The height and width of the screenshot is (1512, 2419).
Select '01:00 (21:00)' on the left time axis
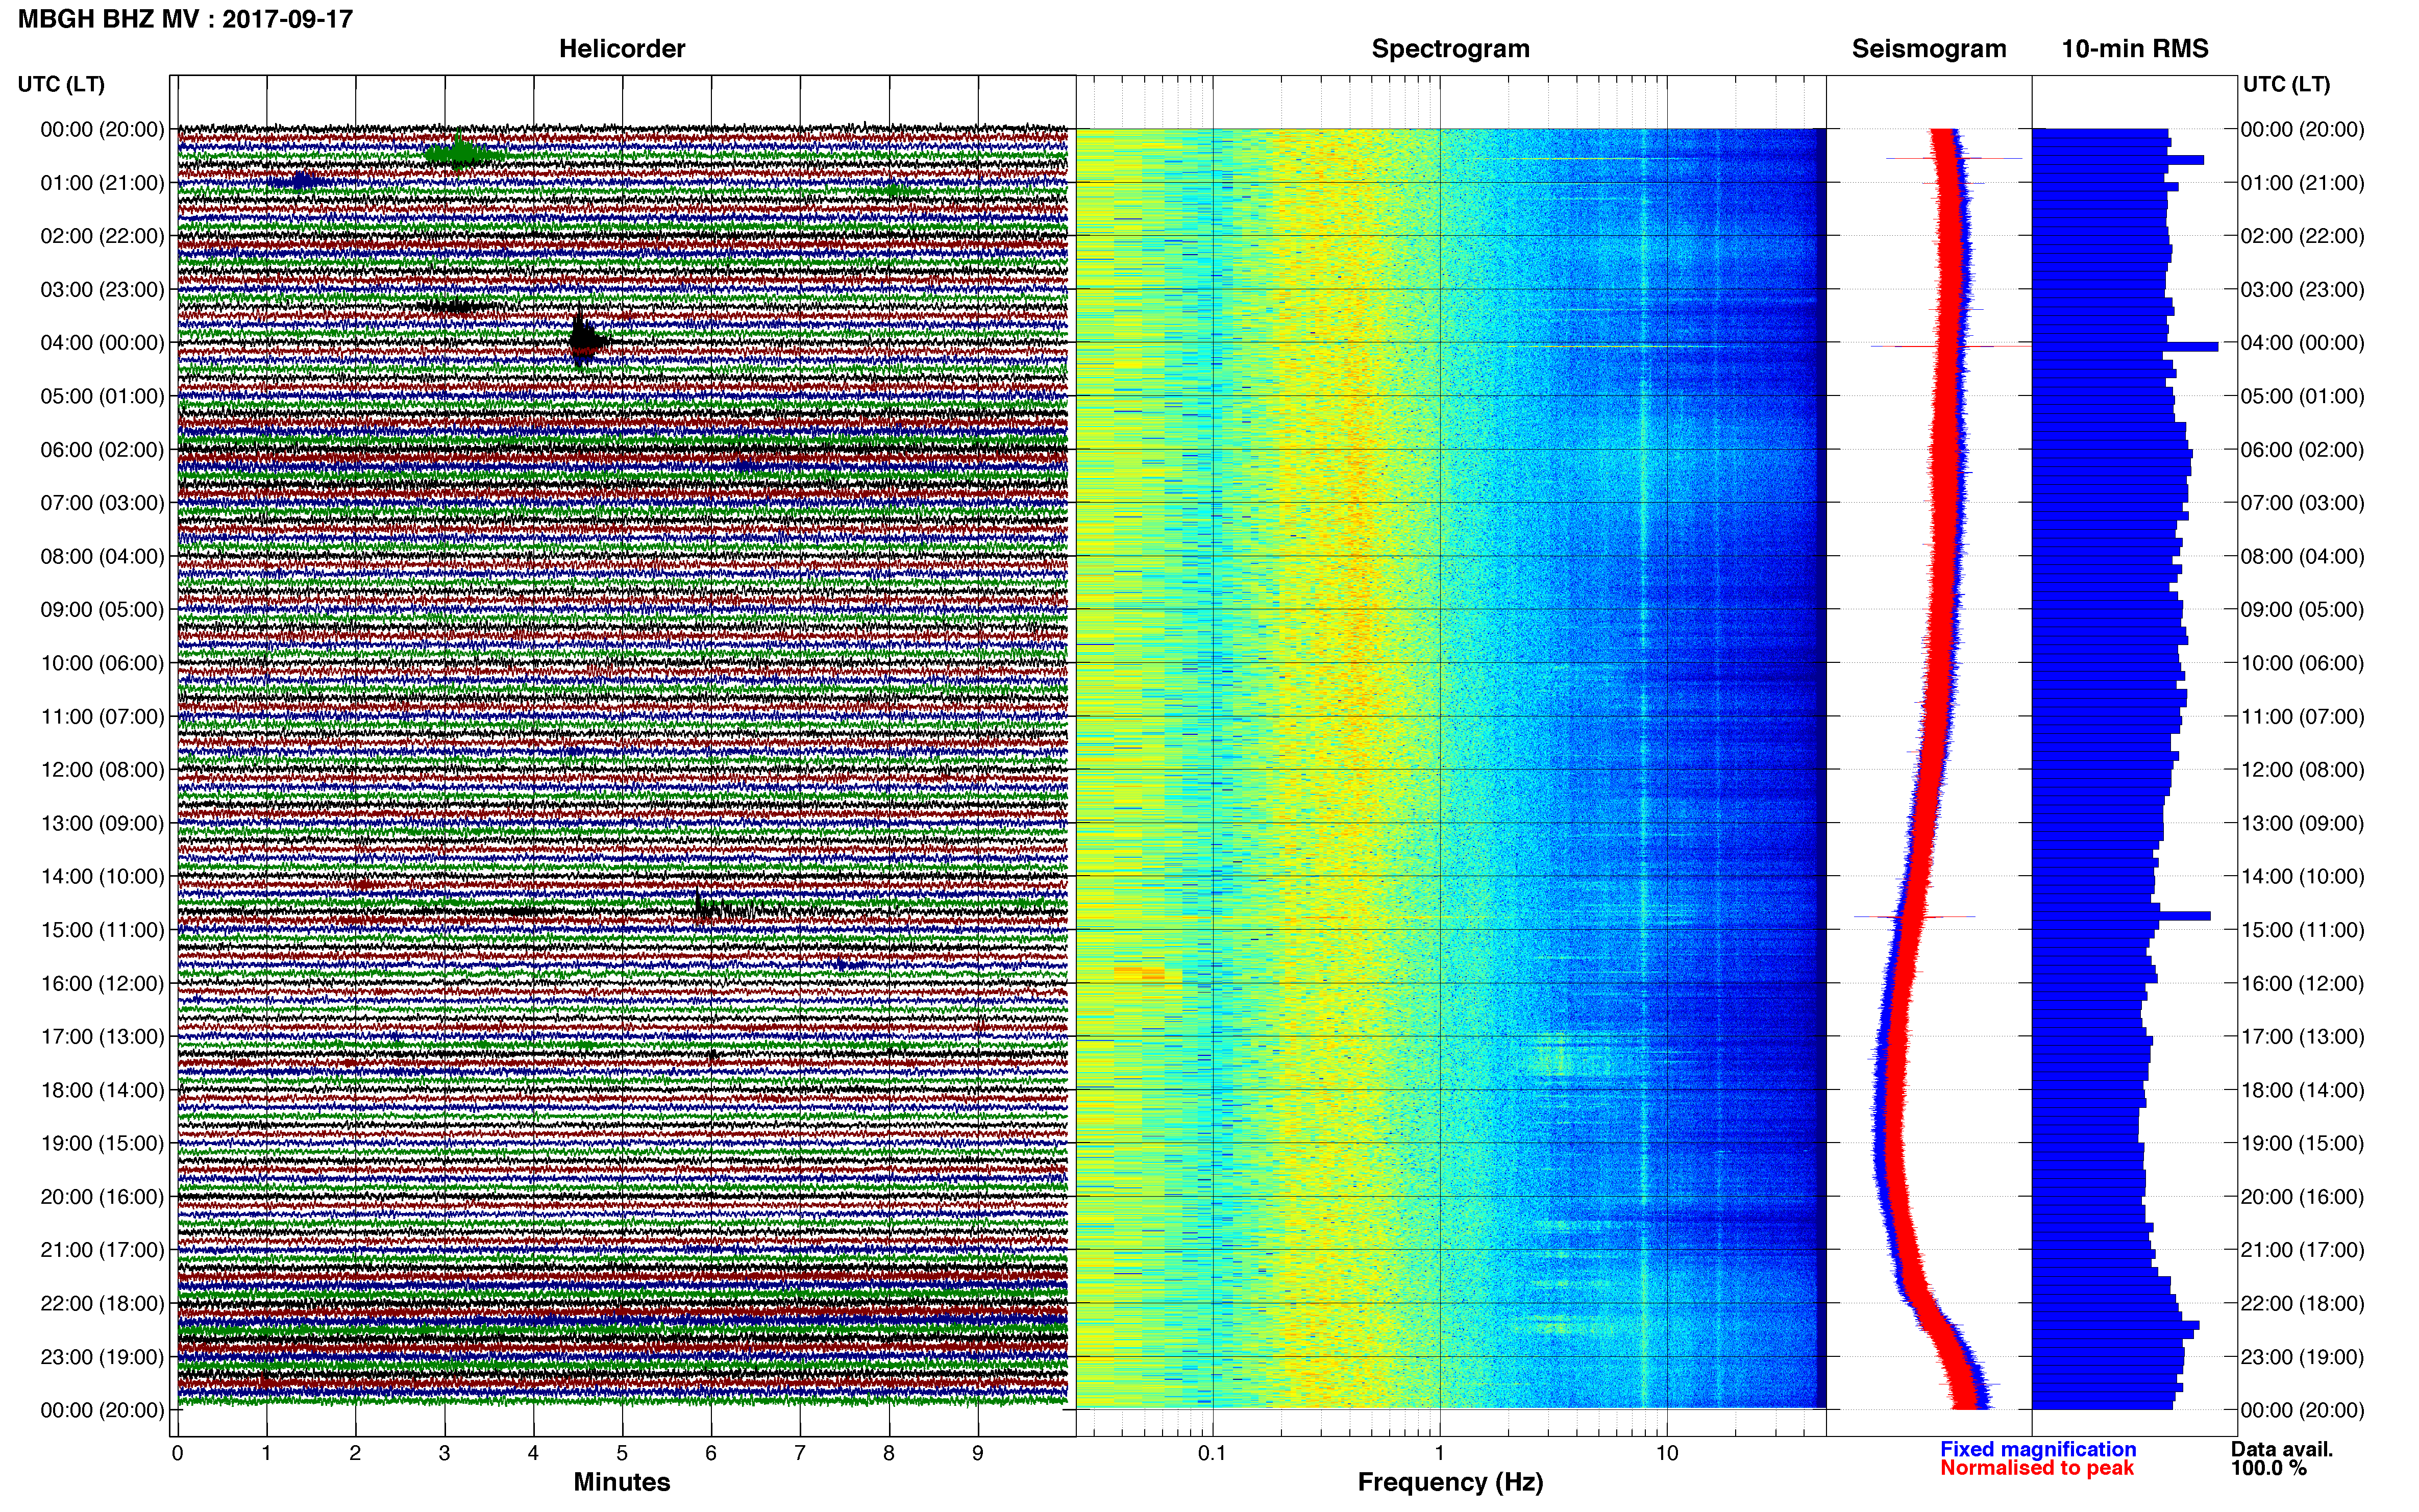102,183
